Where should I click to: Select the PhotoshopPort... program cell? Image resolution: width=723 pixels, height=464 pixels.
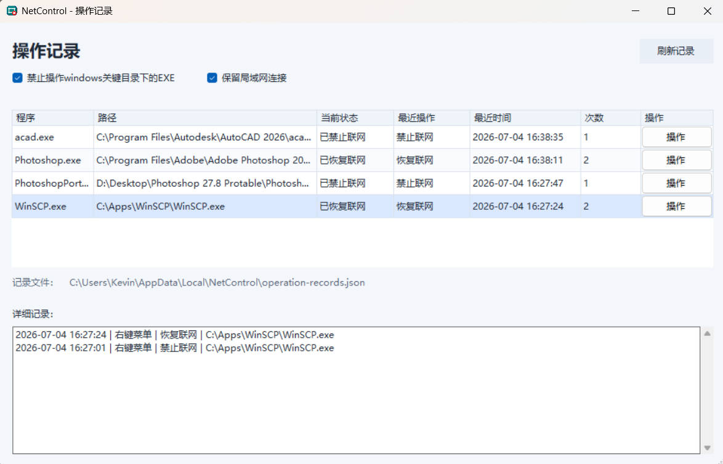tap(52, 183)
